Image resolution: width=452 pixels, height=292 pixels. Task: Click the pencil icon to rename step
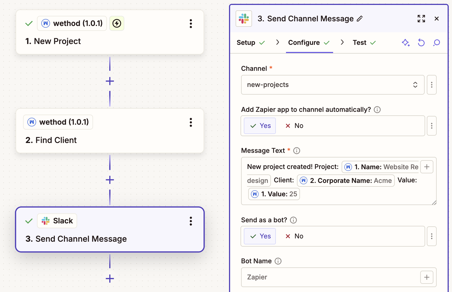click(360, 19)
